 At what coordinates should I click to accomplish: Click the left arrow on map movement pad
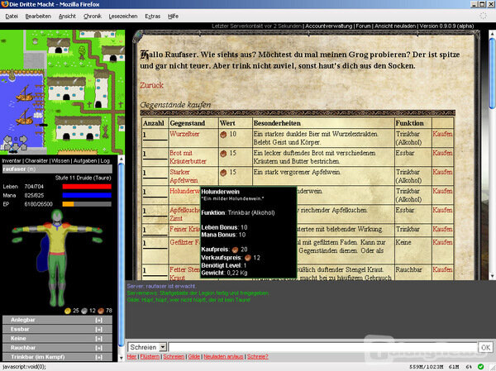click(7, 139)
